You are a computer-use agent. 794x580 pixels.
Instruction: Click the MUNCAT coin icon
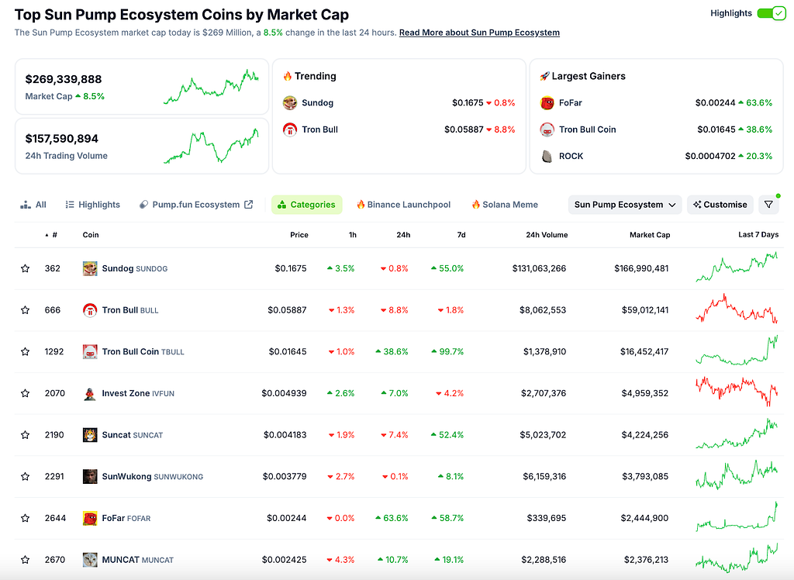(90, 560)
